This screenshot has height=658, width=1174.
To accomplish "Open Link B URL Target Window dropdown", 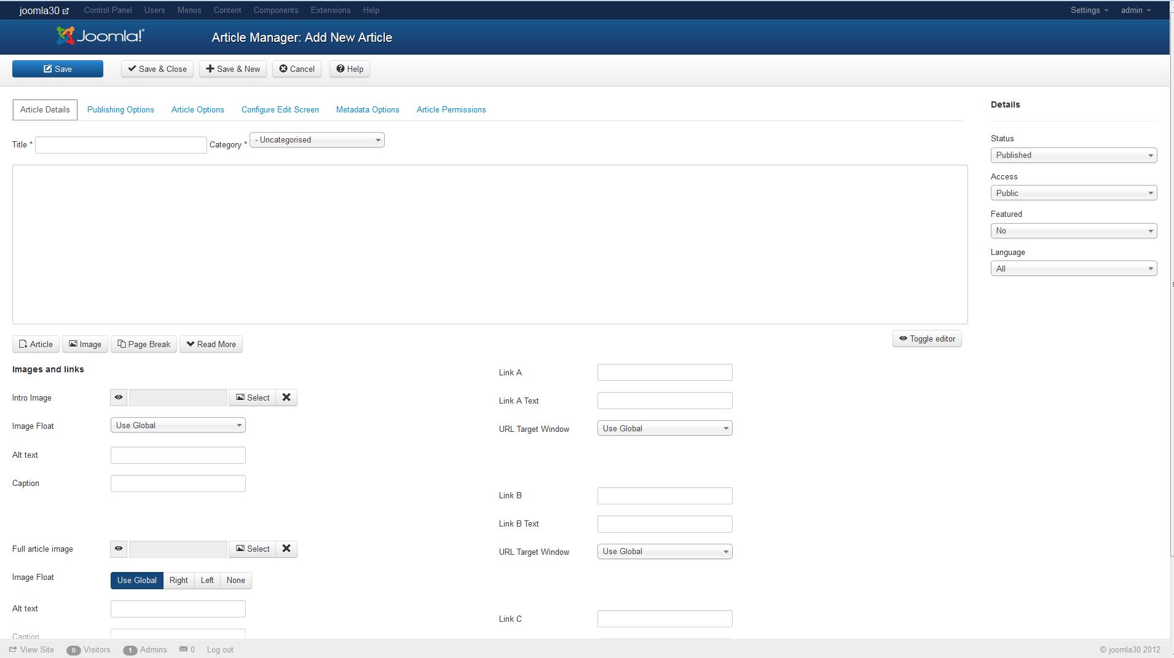I will click(665, 551).
